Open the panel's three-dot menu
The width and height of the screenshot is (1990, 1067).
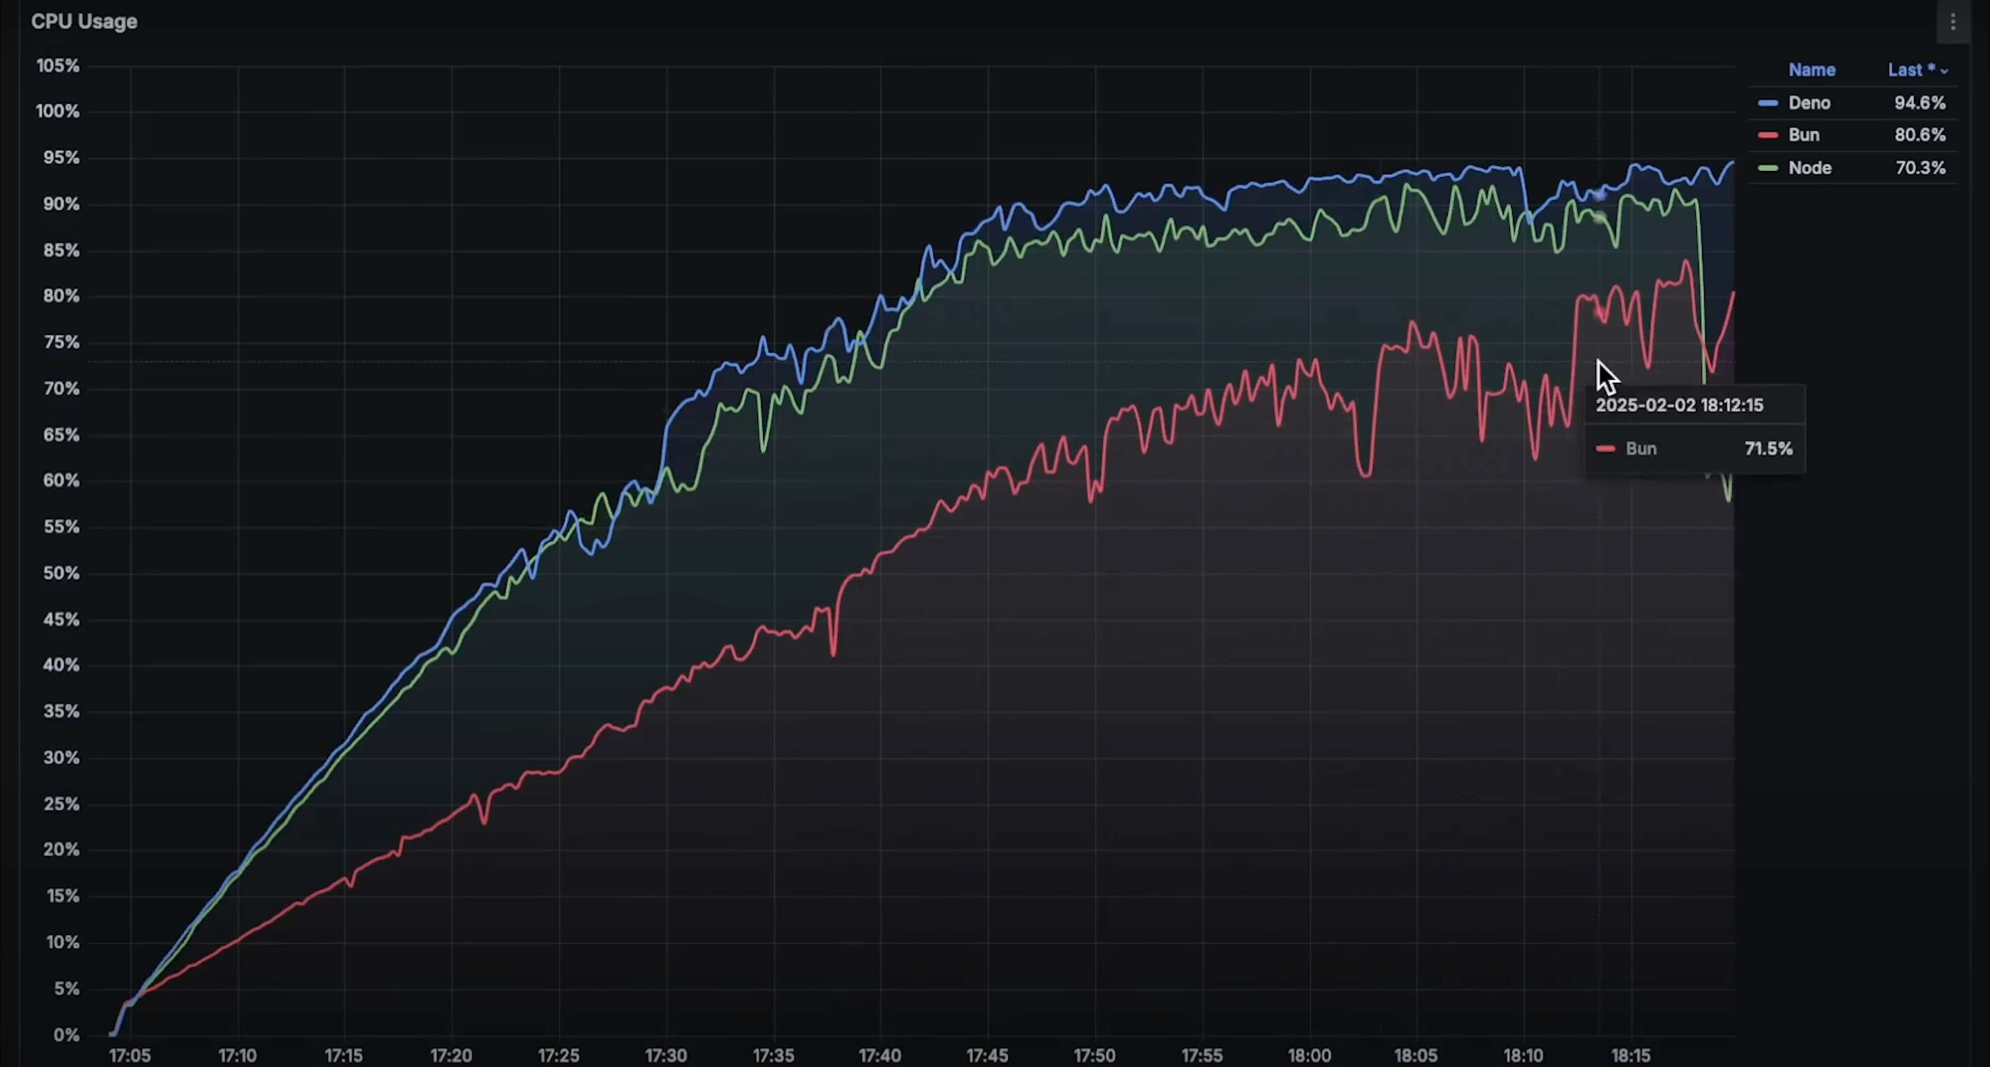pos(1952,22)
